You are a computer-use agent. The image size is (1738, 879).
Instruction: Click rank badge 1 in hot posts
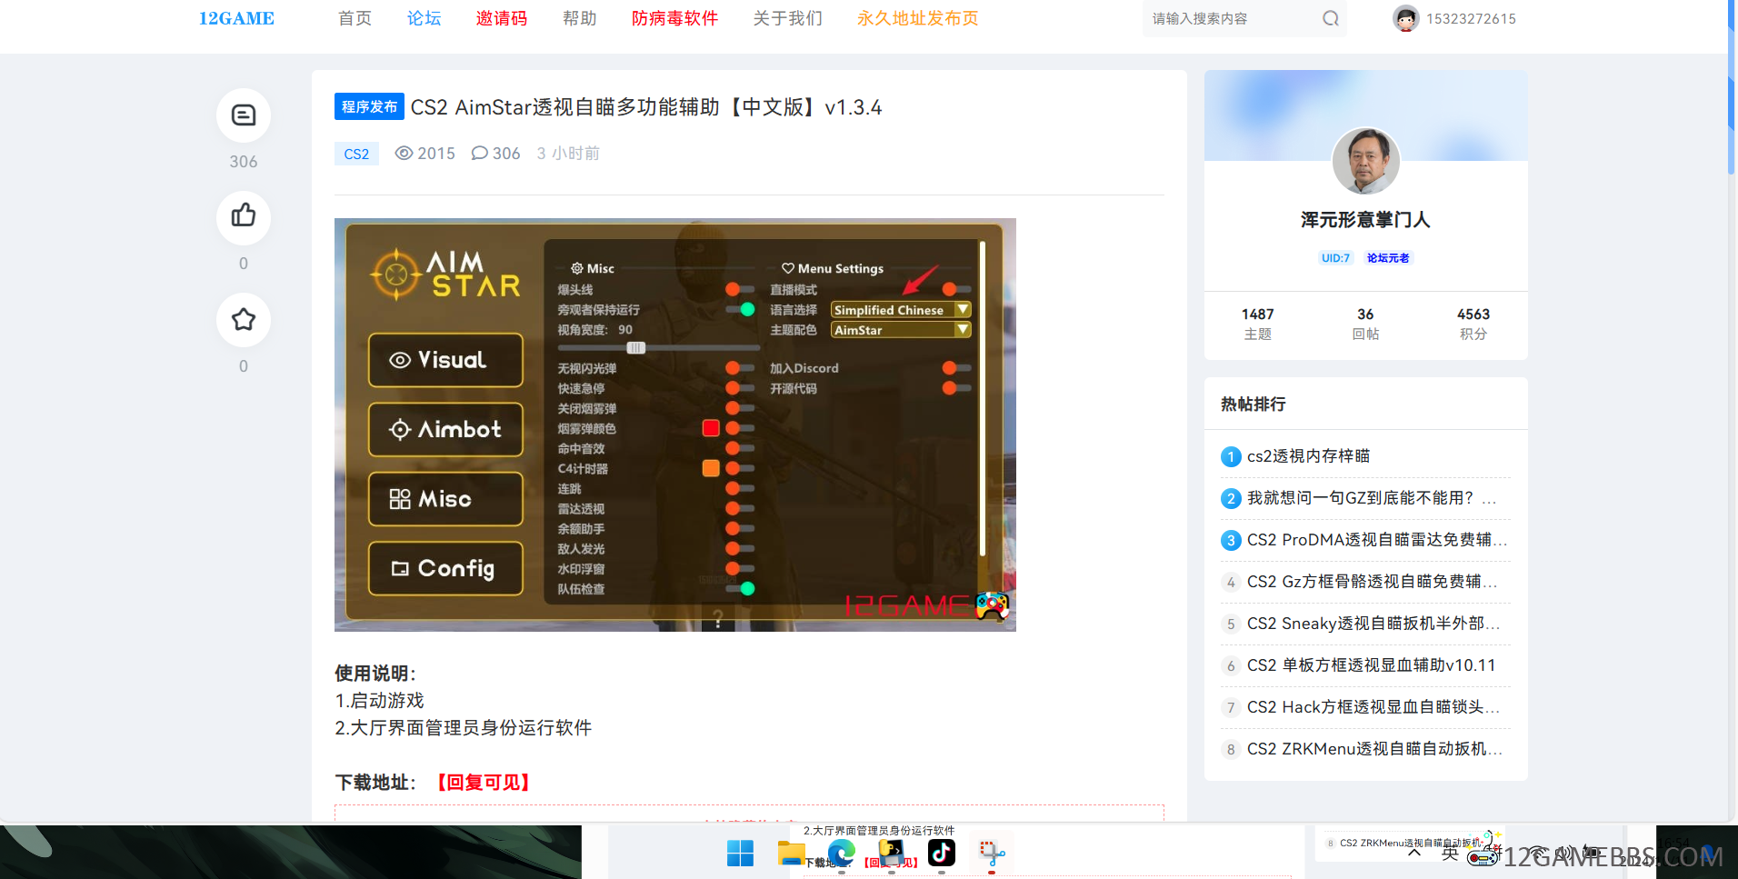point(1231,456)
